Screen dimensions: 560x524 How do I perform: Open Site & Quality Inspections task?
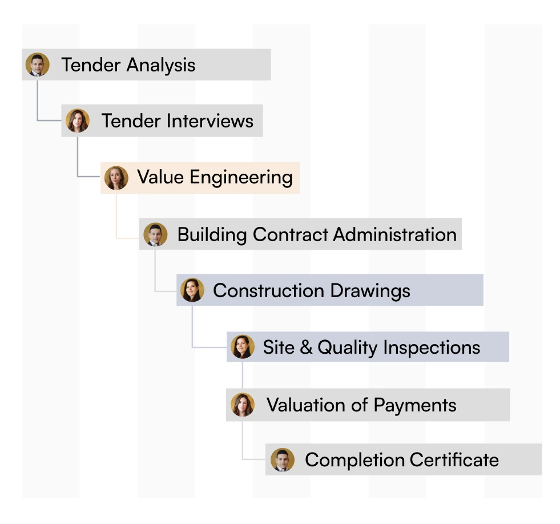[368, 347]
